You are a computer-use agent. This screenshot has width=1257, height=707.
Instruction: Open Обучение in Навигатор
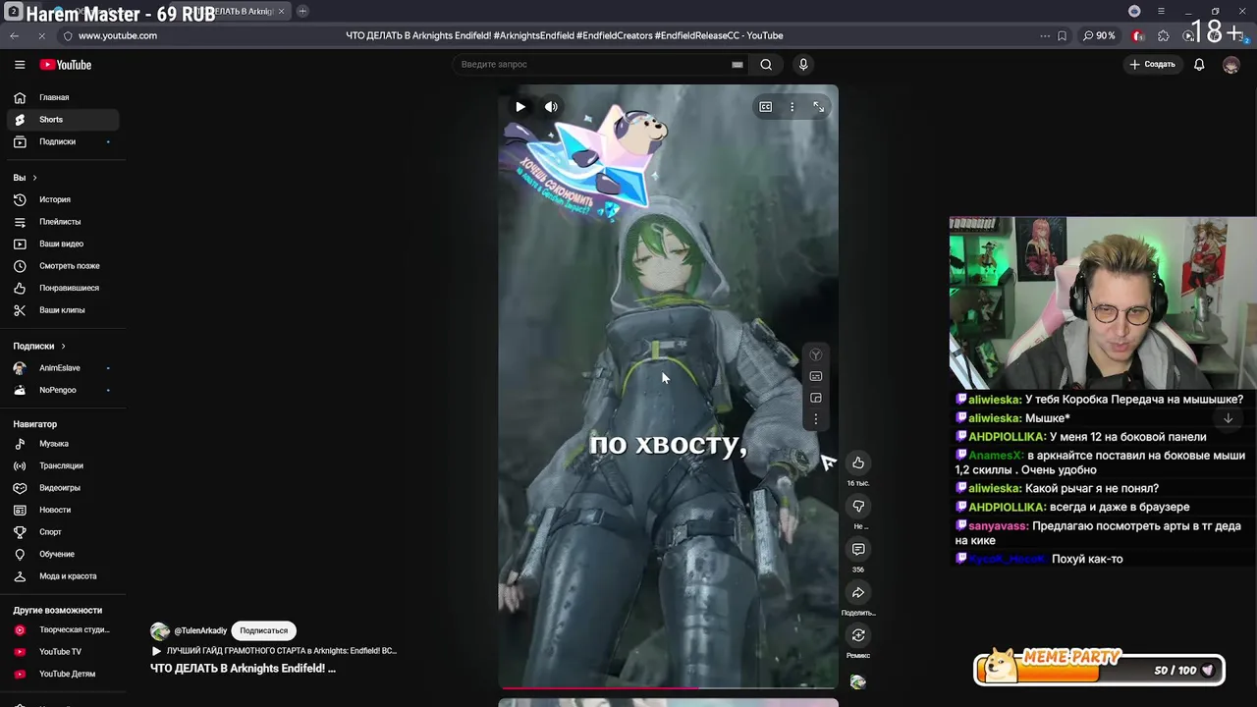pos(63,554)
